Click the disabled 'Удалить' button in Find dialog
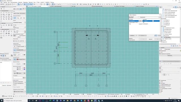 point(143,35)
